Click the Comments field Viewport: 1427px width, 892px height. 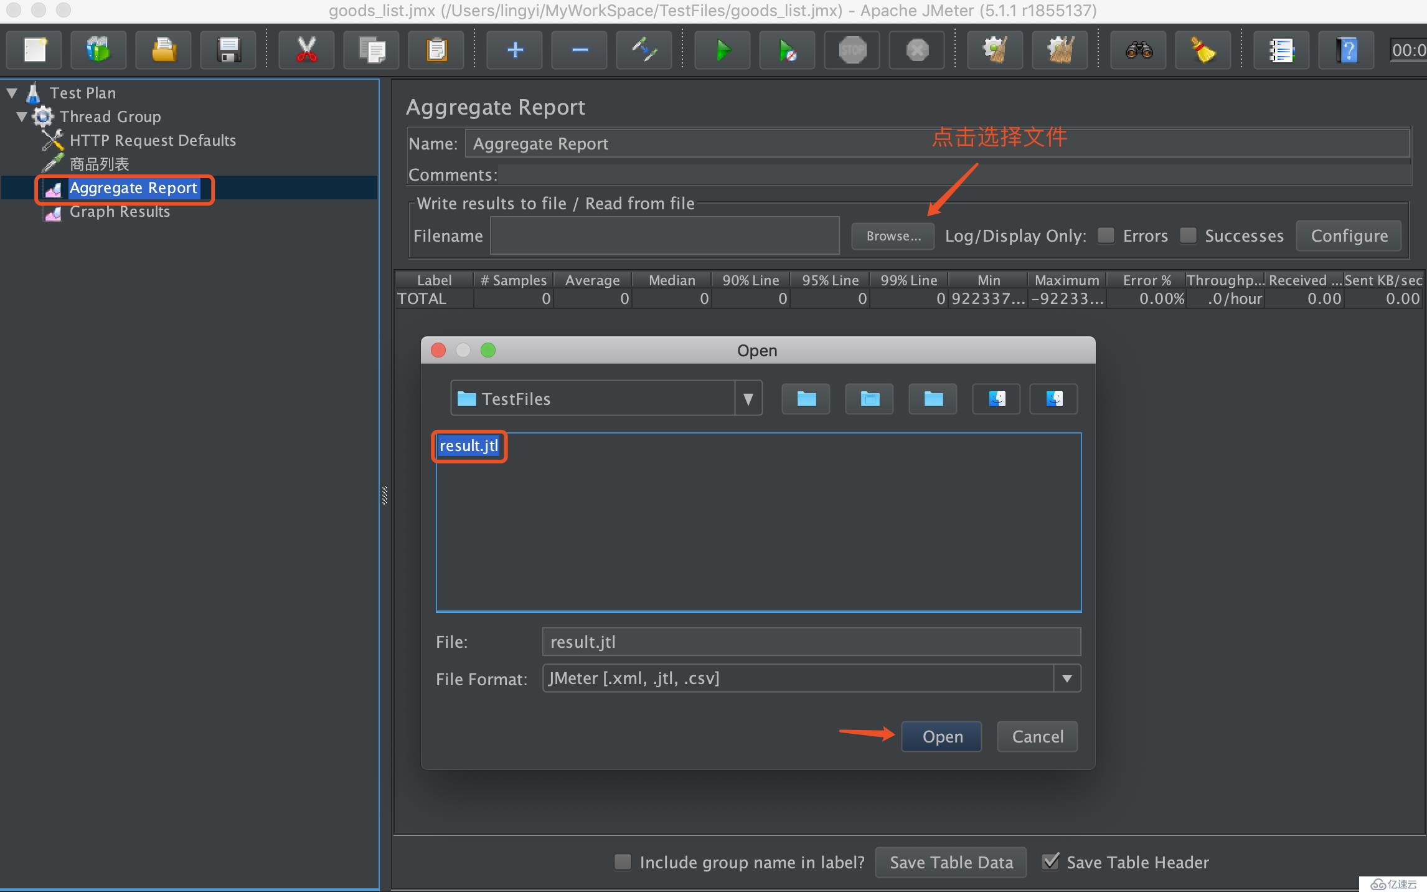(954, 174)
